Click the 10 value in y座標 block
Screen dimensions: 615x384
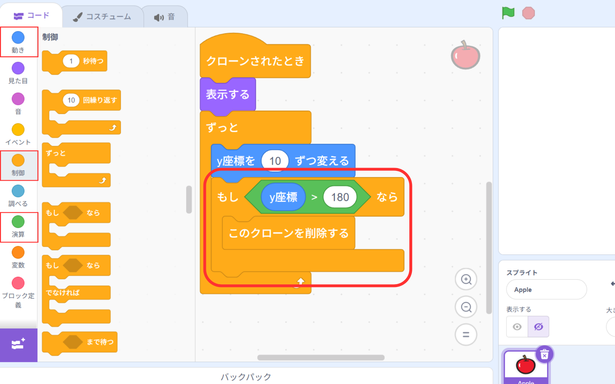click(x=275, y=161)
